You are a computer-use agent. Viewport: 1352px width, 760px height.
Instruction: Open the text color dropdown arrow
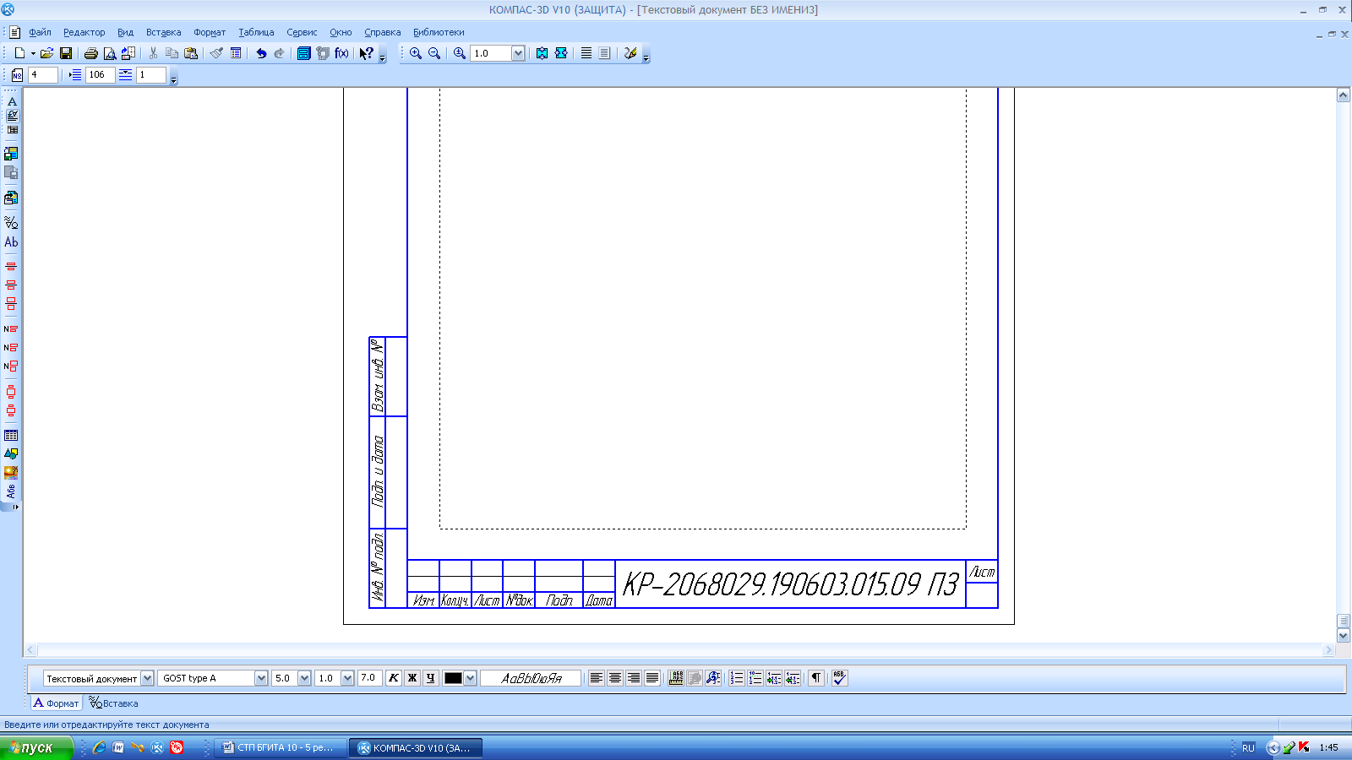[471, 678]
